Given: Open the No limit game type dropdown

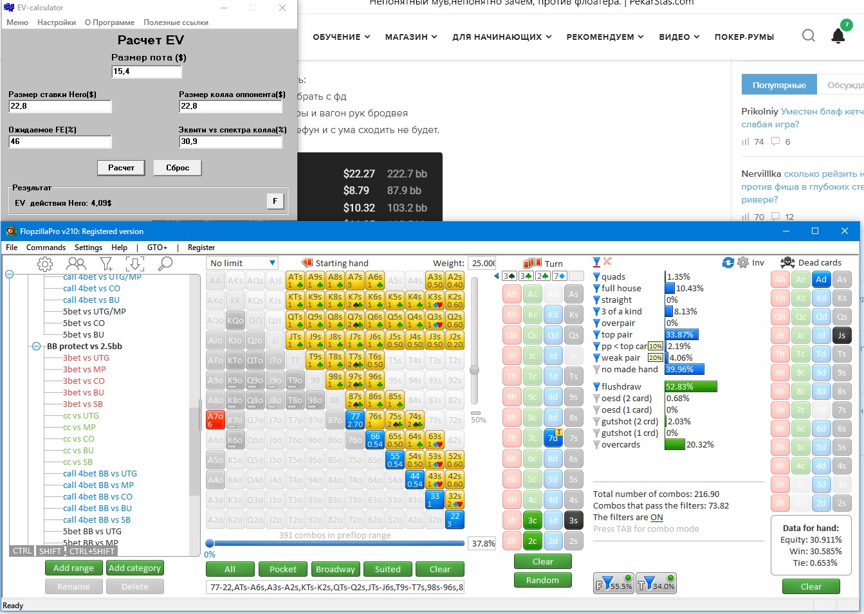Looking at the screenshot, I should (x=243, y=263).
